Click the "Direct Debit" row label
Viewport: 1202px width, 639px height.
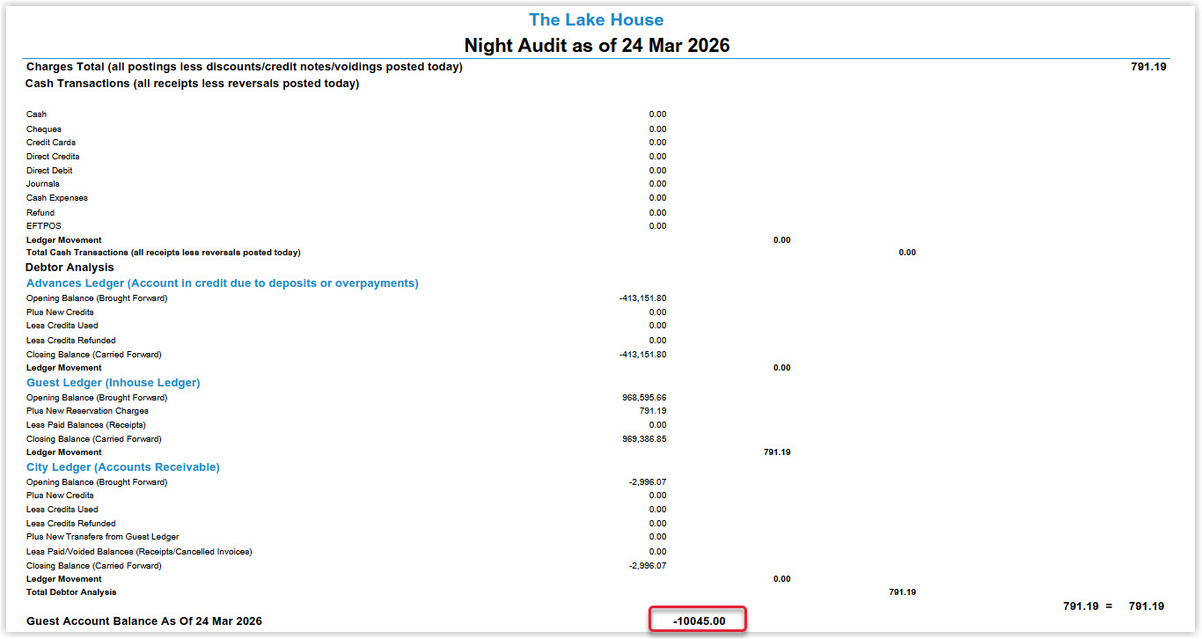pyautogui.click(x=49, y=171)
